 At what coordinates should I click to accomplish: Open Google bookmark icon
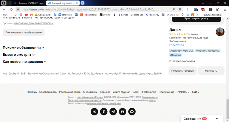click(x=16, y=15)
